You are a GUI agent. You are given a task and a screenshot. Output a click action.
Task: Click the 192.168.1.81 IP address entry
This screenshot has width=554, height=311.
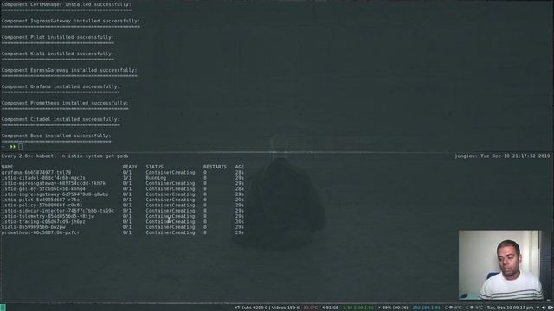point(427,308)
